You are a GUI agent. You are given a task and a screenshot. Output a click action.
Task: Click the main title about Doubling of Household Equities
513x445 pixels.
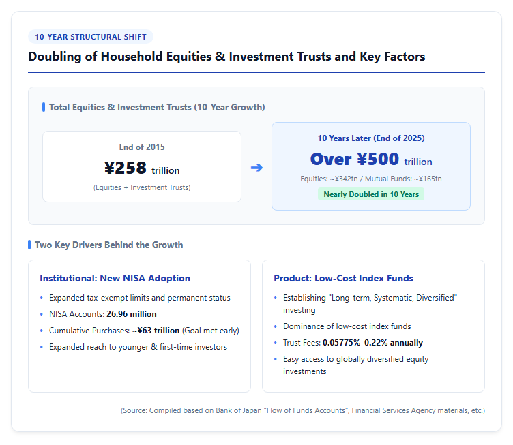point(226,57)
